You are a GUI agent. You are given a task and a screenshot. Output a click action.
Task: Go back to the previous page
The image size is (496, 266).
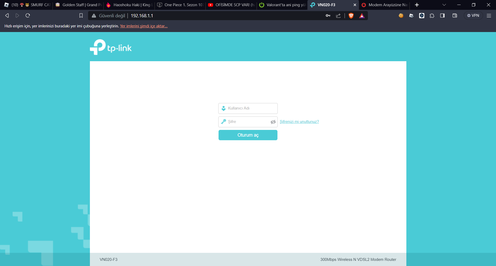pos(7,15)
